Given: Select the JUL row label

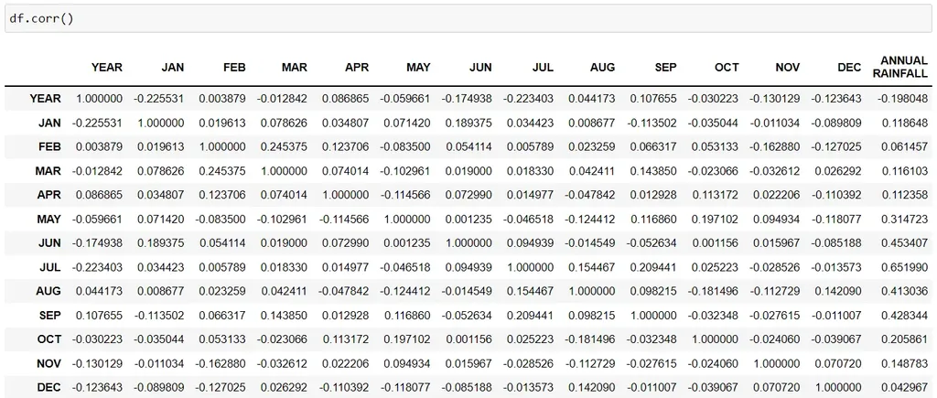Looking at the screenshot, I should click(48, 267).
